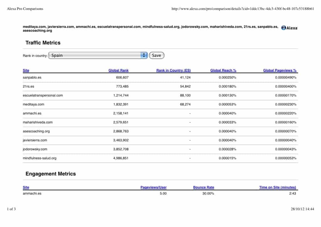Sort by Bounce Rate column

click(x=203, y=187)
